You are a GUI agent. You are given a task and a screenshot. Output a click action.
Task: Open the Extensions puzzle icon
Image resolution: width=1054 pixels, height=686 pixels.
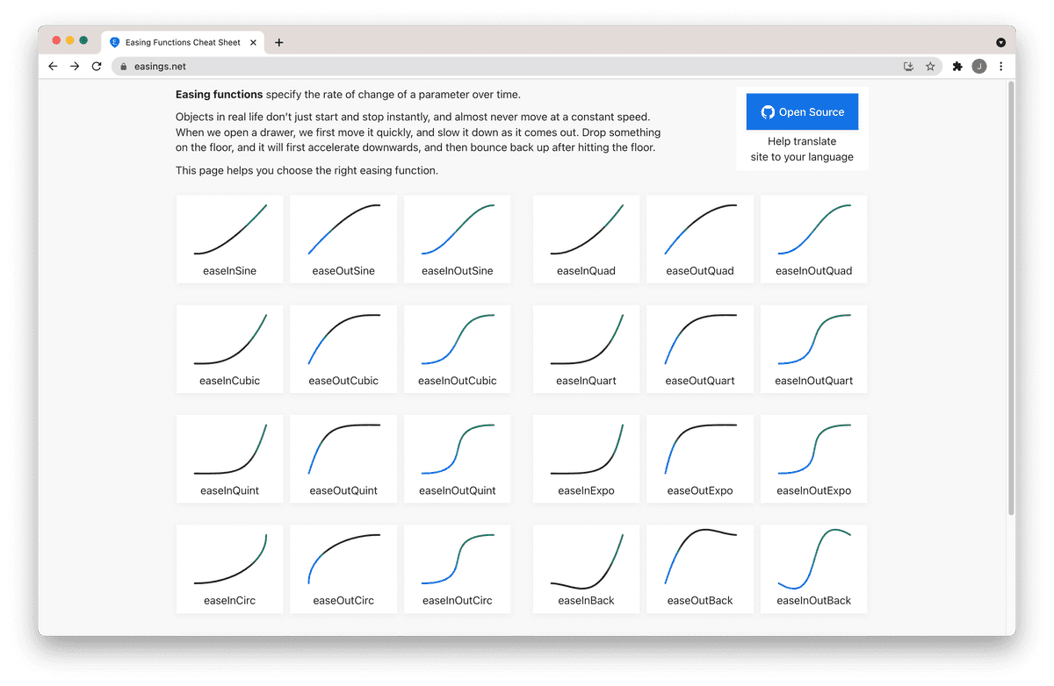pos(957,67)
